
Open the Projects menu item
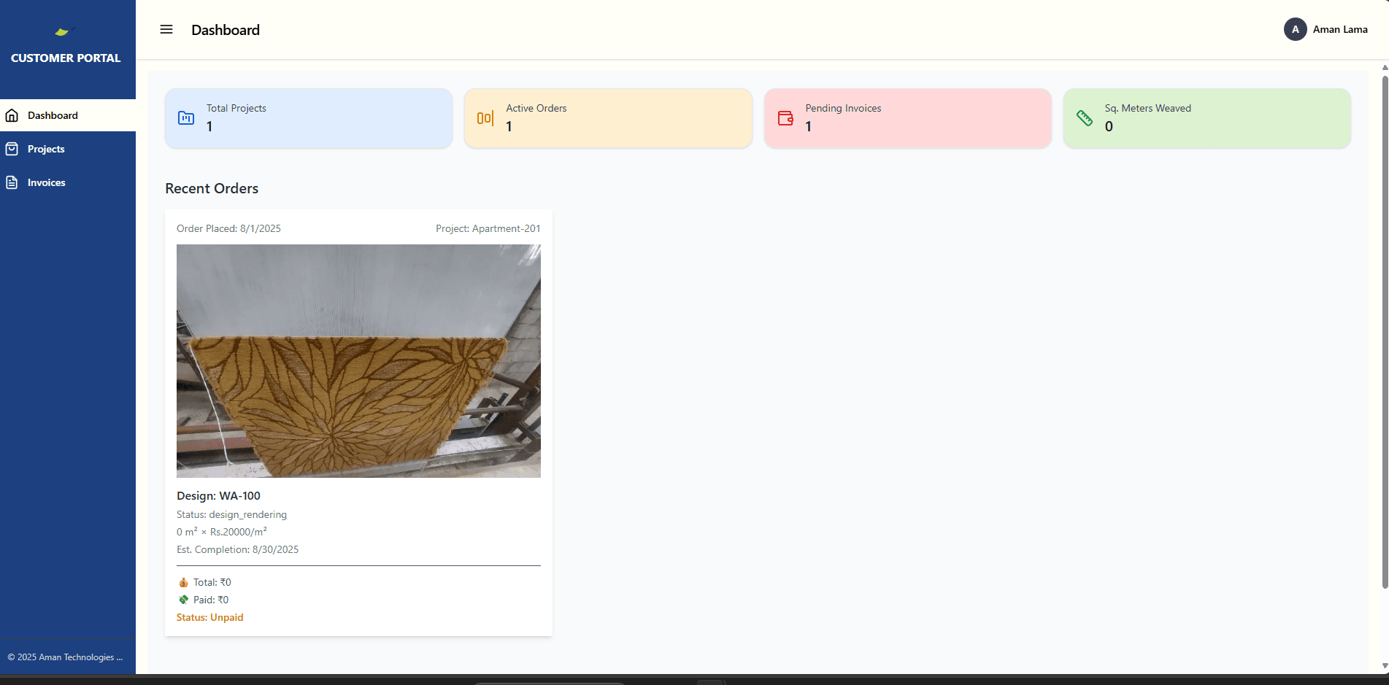pyautogui.click(x=46, y=149)
